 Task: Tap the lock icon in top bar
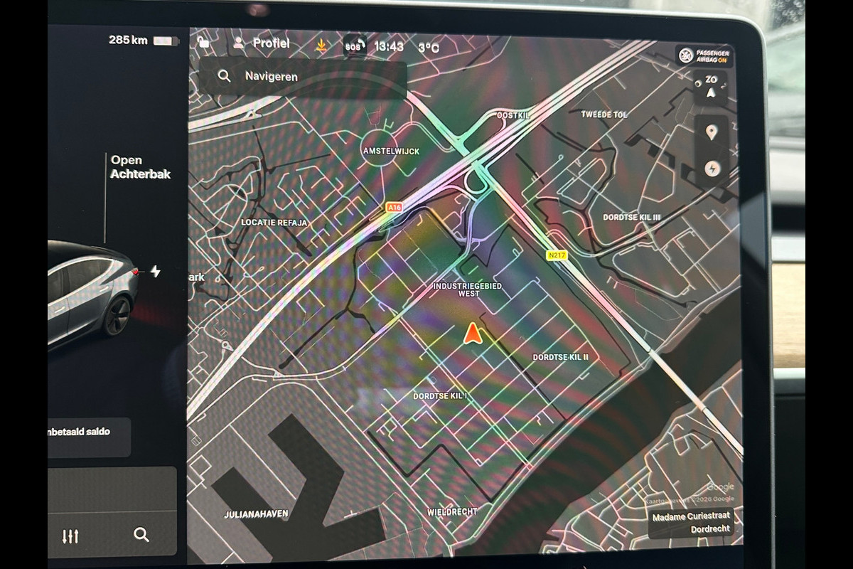(205, 44)
